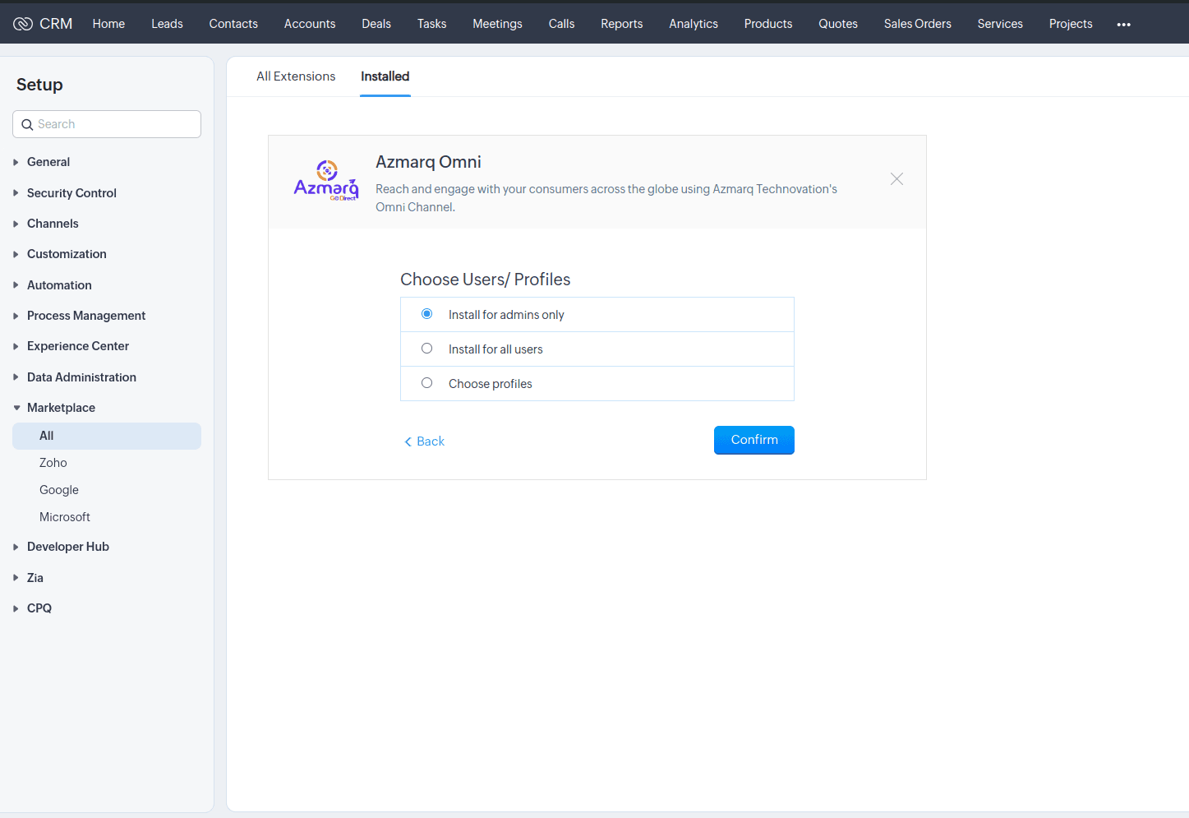Expand the Automation section
This screenshot has height=818, width=1189.
pos(59,285)
